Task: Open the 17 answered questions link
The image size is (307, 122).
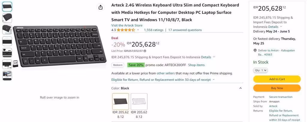Action: pos(185,30)
